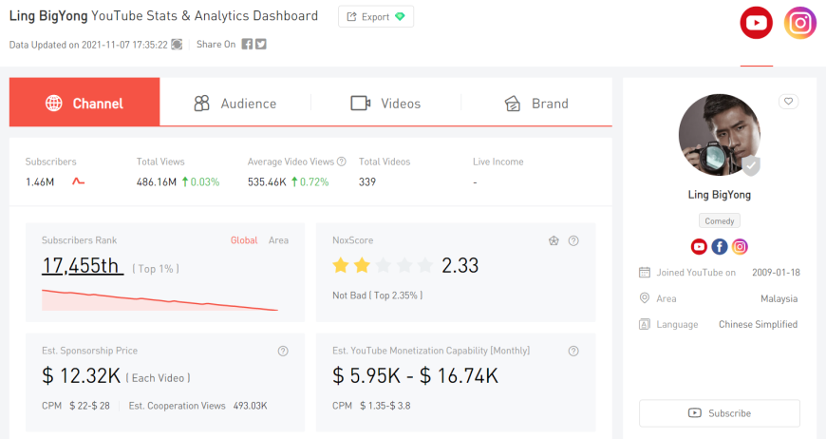Click the Comedy category tag
Viewport: 826px width, 439px height.
pos(719,220)
